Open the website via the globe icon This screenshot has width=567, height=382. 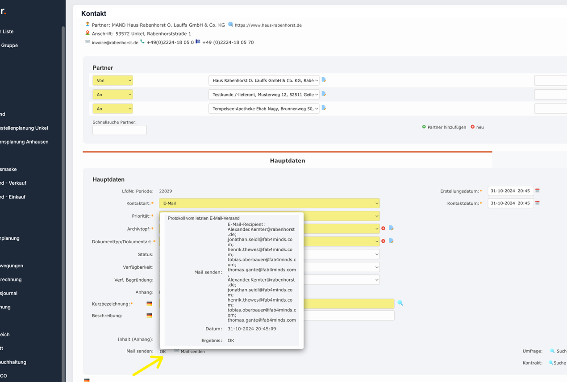(x=230, y=25)
